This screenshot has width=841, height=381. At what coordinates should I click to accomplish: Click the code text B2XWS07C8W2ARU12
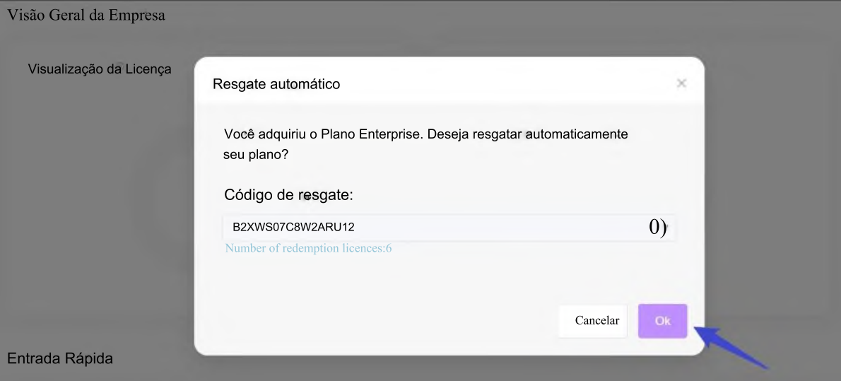point(293,228)
